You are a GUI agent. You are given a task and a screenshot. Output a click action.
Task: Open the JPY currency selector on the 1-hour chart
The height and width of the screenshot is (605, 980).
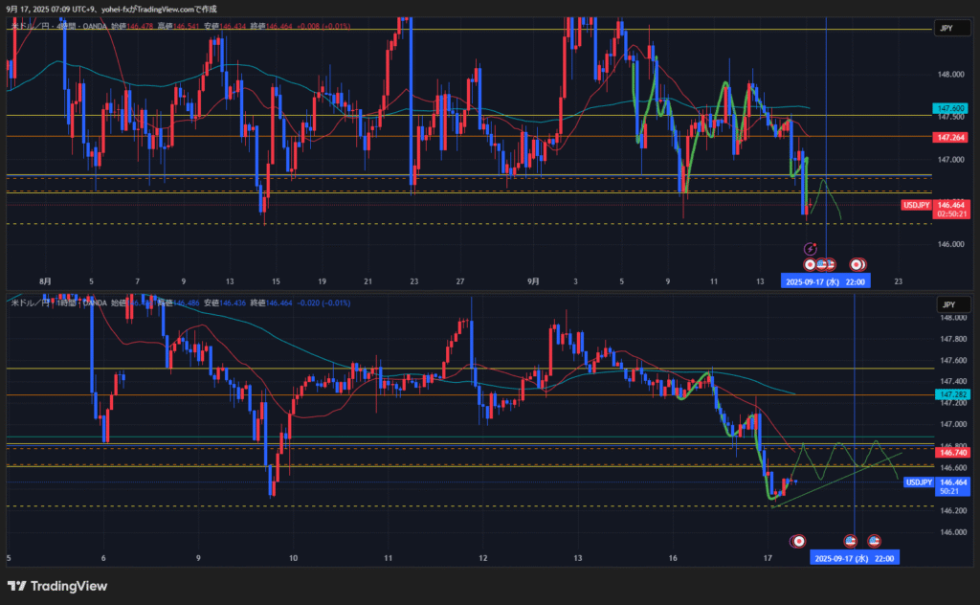[954, 304]
